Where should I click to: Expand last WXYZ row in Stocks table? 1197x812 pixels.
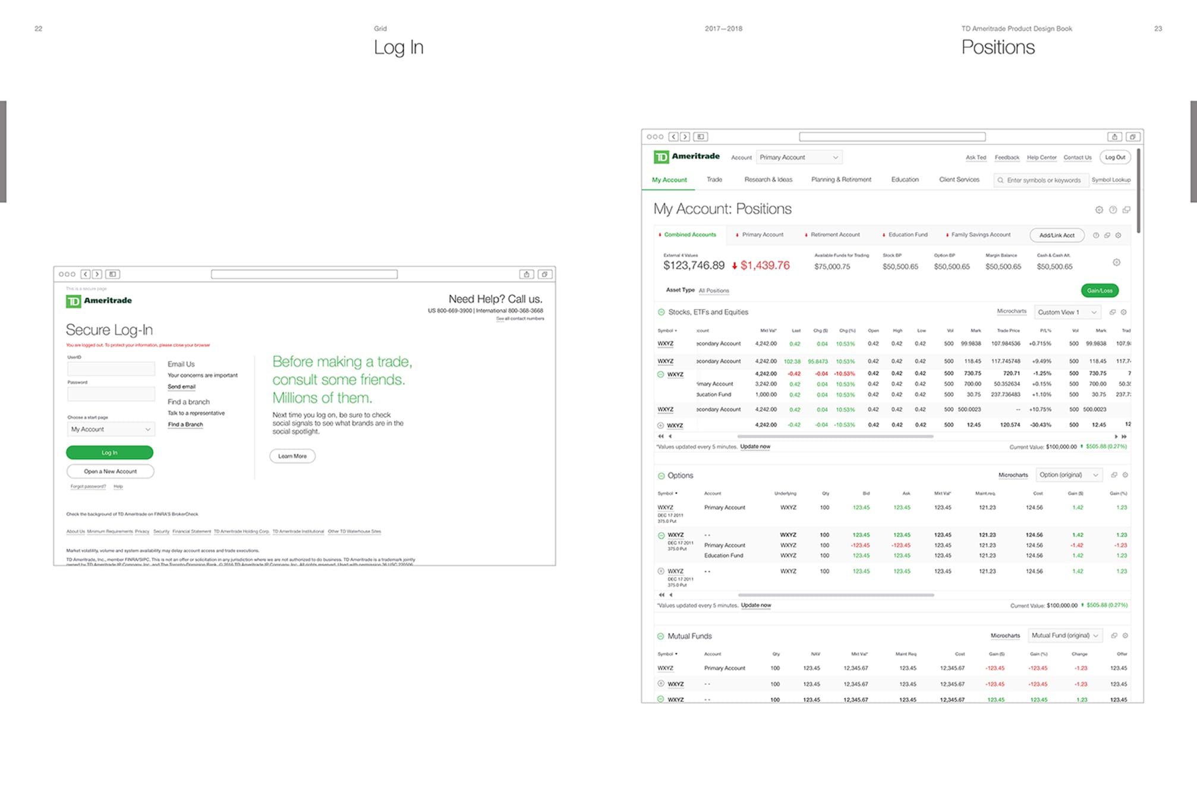(660, 426)
